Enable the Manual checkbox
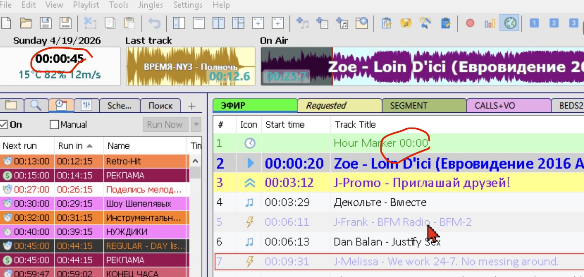The image size is (584, 277). (x=54, y=124)
